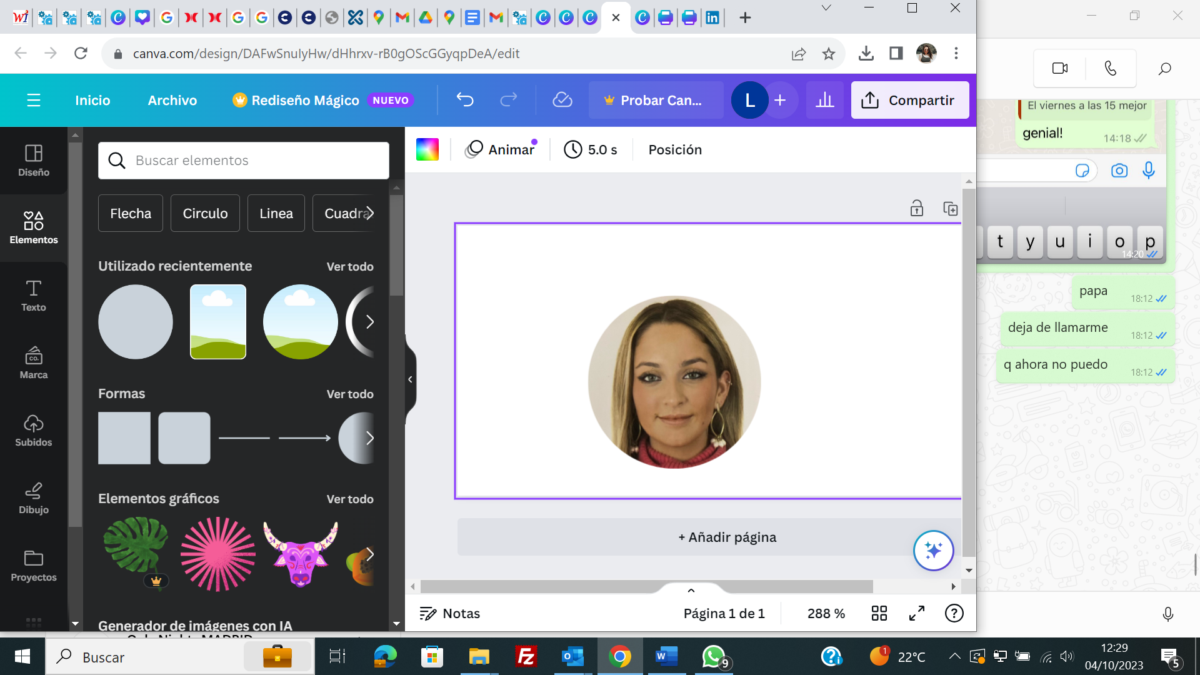Viewport: 1200px width, 675px height.
Task: Show hidden system tray icons
Action: pos(954,656)
